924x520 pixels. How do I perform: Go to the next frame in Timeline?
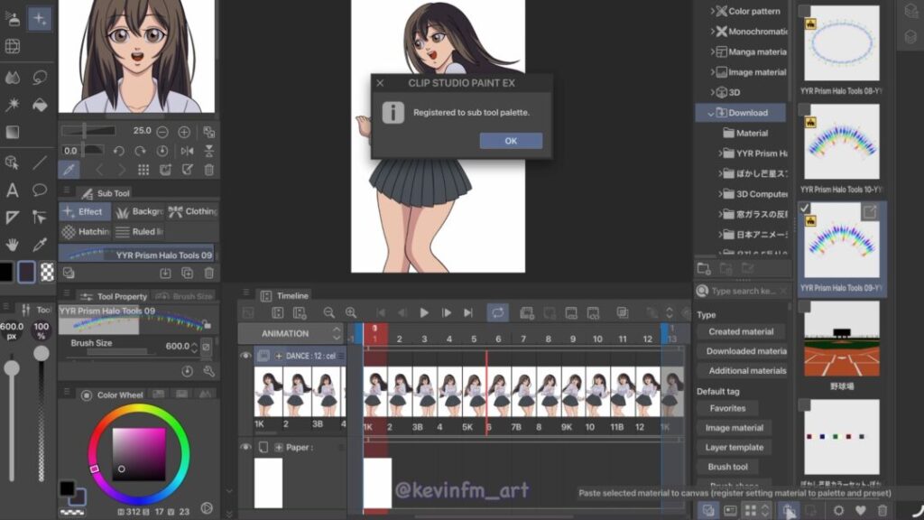(x=446, y=313)
